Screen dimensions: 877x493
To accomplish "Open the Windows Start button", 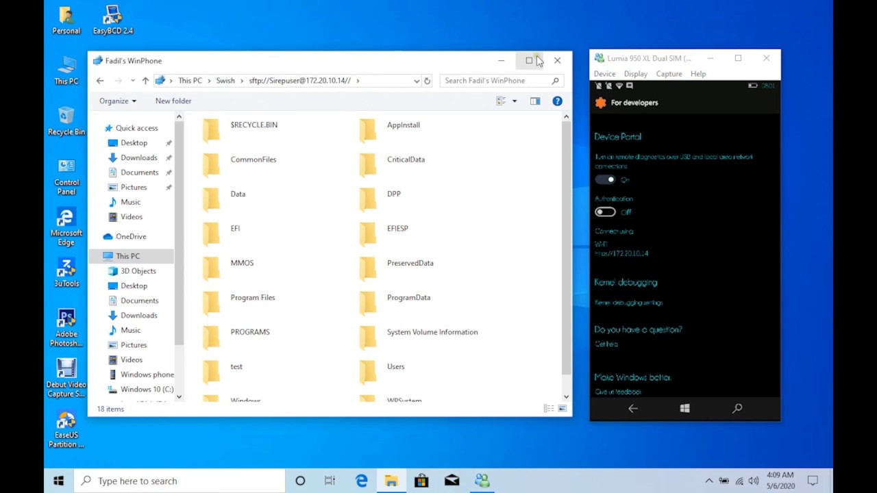I will point(59,481).
